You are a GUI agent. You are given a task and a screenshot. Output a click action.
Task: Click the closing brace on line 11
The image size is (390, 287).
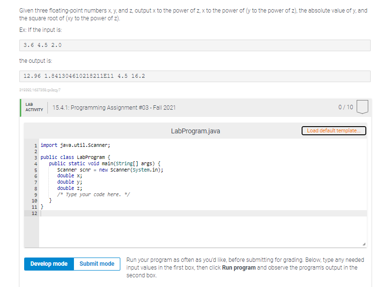pos(41,207)
